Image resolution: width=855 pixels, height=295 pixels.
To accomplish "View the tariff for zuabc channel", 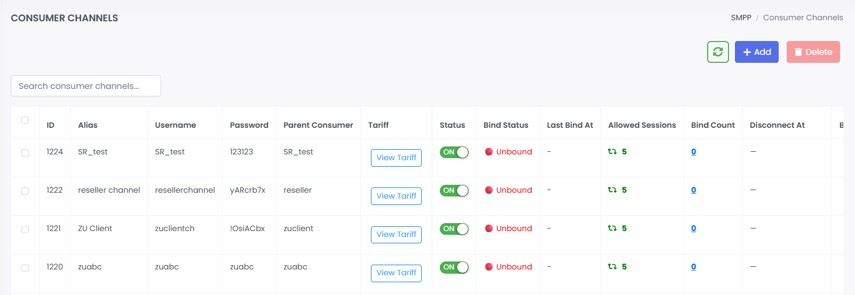I will coord(396,273).
